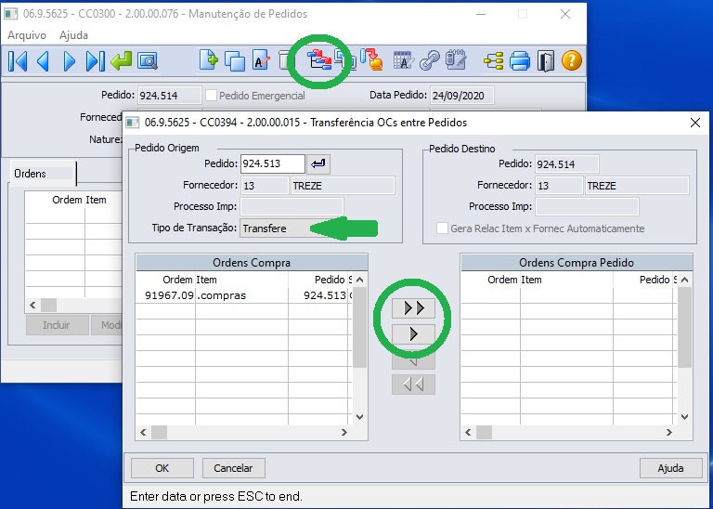Click the Pedido column header in Ordens Compra Pedido

642,280
